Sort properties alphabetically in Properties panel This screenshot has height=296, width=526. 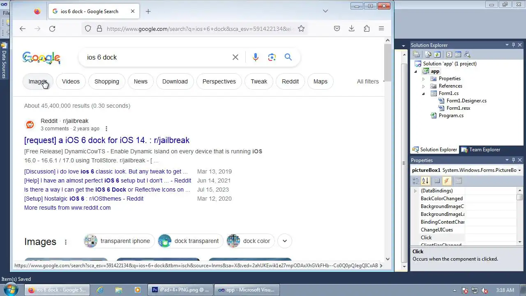coord(425,181)
